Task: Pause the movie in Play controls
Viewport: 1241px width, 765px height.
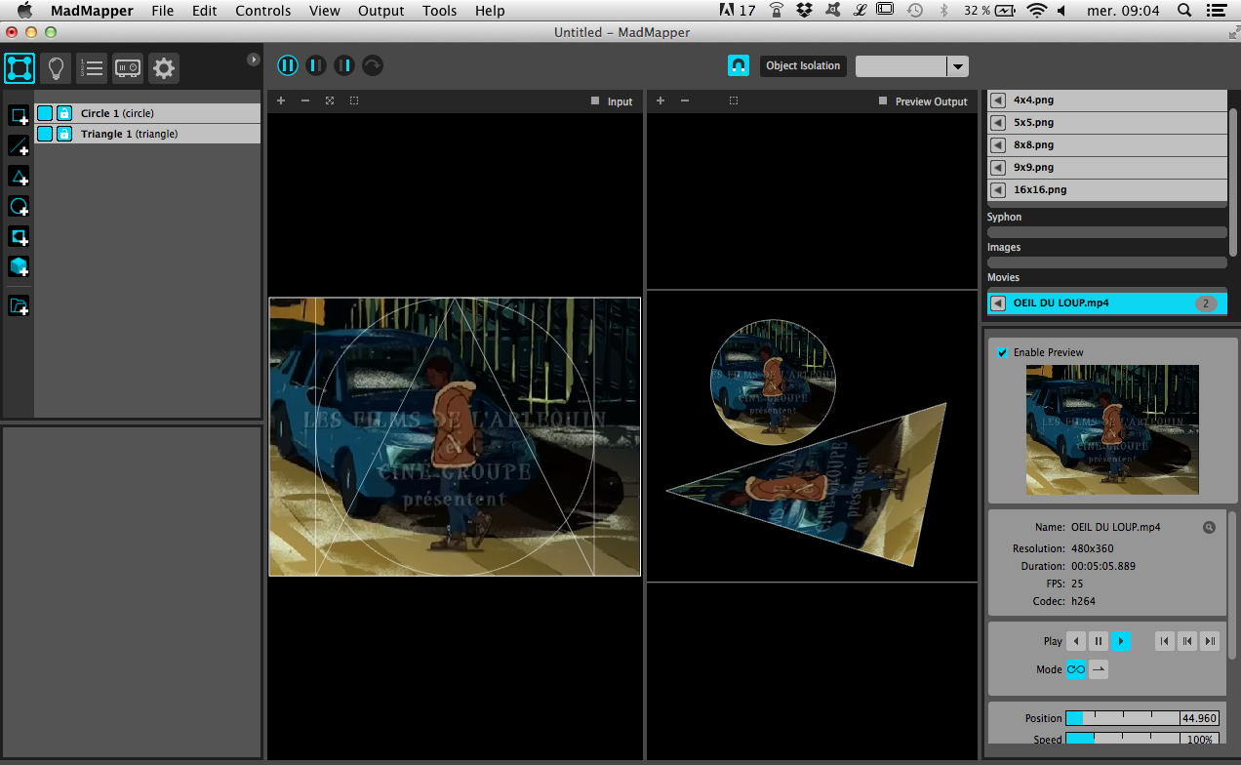Action: click(1099, 641)
